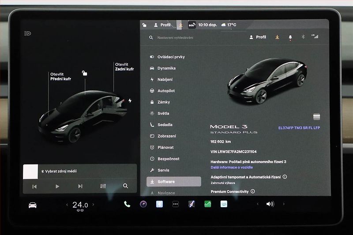Skip to previous track
Viewport: 353px width, 235px height.
(34, 187)
